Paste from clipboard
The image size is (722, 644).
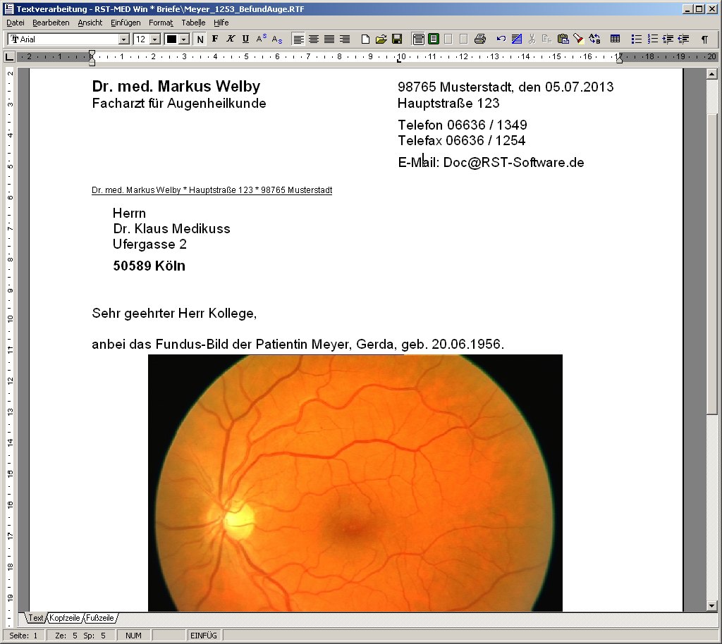click(x=563, y=39)
